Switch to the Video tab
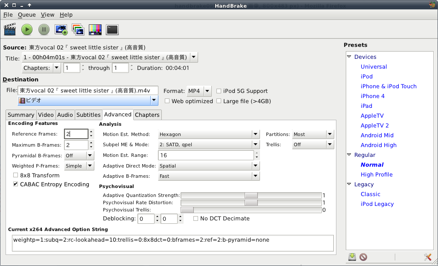This screenshot has height=266, width=438. pyautogui.click(x=46, y=115)
